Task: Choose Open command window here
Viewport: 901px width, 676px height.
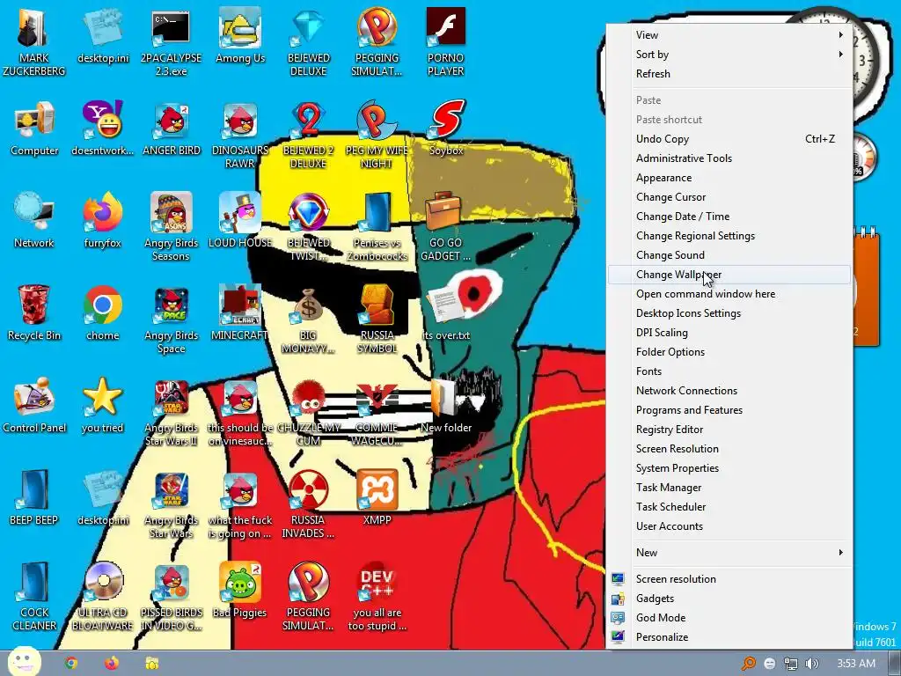Action: [729, 294]
